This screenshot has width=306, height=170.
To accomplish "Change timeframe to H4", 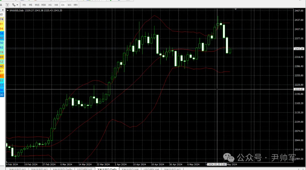I will [x=56, y=5].
